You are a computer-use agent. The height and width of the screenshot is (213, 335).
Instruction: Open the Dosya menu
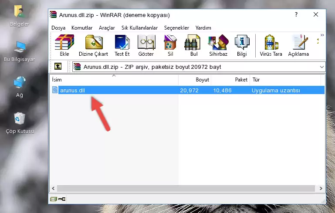pyautogui.click(x=58, y=28)
